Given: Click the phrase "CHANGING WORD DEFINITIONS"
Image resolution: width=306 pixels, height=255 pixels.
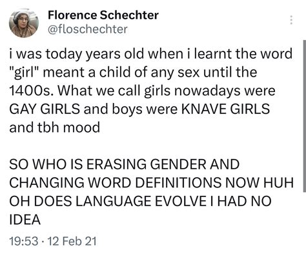Looking at the screenshot, I should coord(115,183).
